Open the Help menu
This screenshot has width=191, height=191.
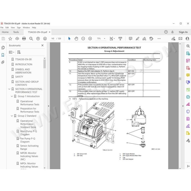coord(34,28)
